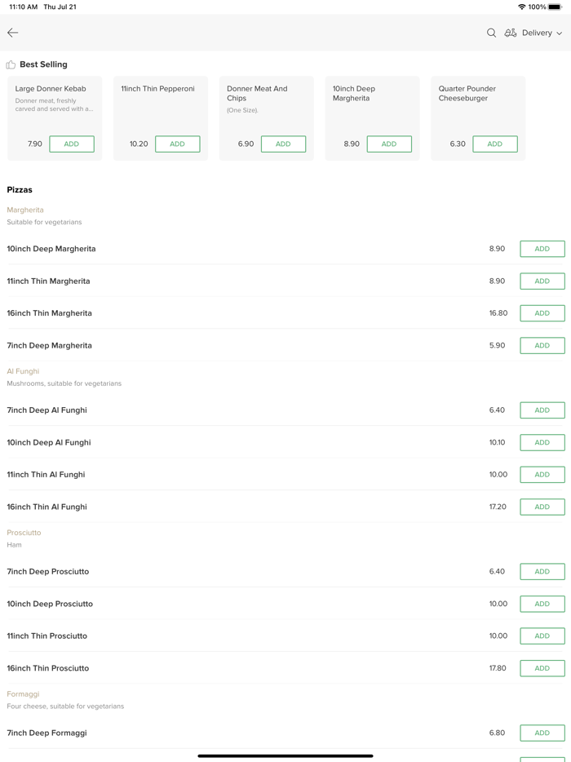Add Donner Meat And Chips
This screenshot has height=762, width=571.
tap(283, 144)
